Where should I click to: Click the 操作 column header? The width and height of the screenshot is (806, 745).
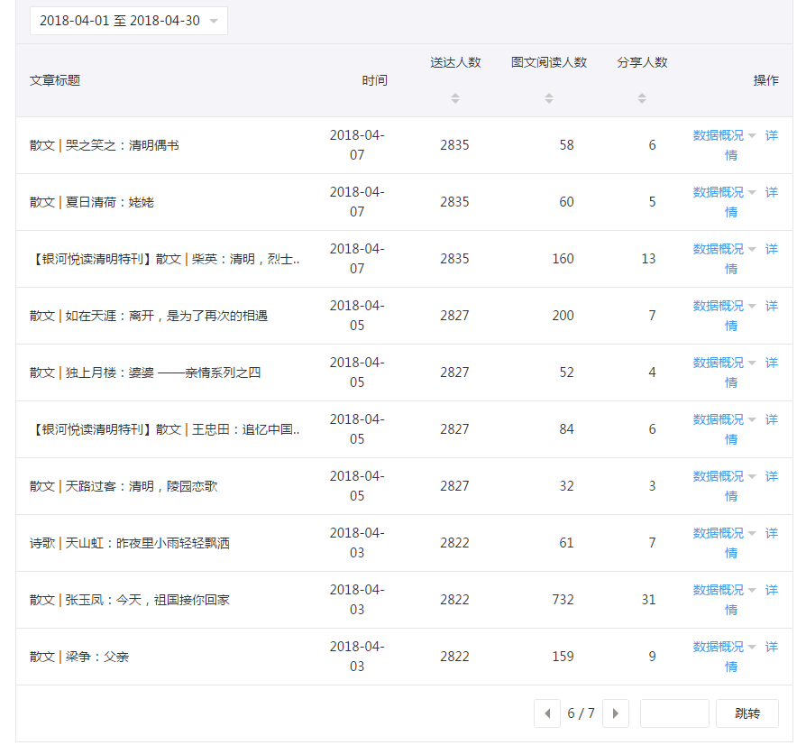click(x=766, y=80)
